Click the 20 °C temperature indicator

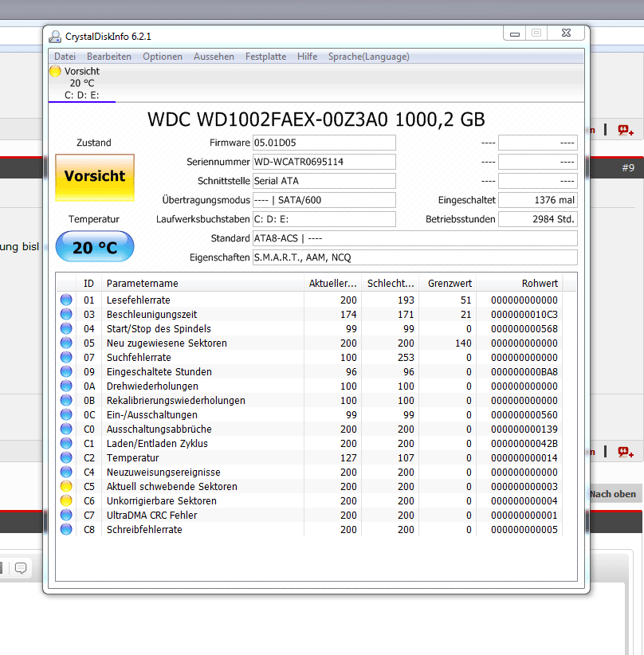pos(95,246)
